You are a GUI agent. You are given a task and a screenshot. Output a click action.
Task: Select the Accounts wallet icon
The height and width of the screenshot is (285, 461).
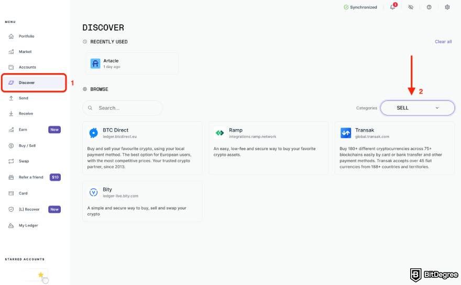pos(11,67)
